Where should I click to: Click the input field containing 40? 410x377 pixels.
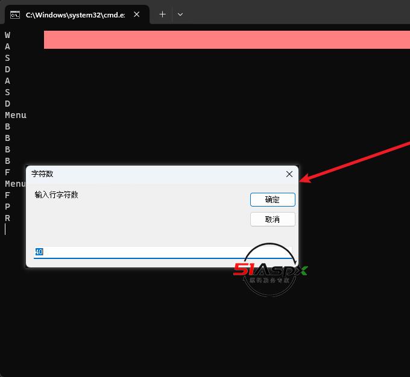[163, 252]
